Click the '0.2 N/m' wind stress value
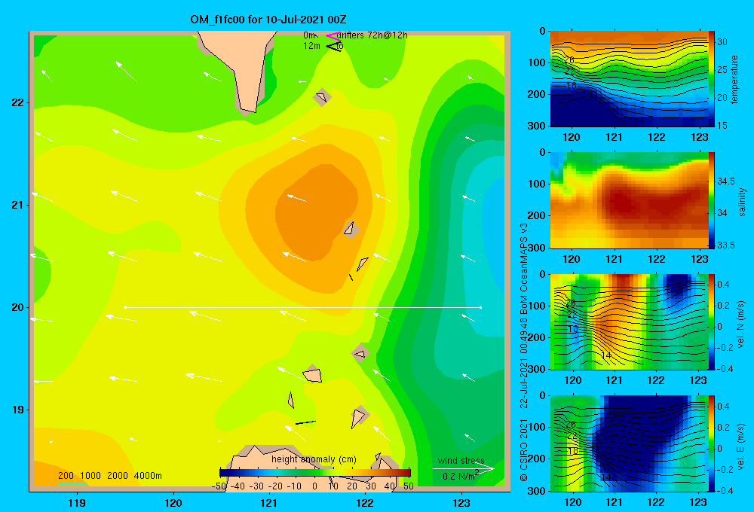Screen dimensions: 754x512 (x=461, y=476)
